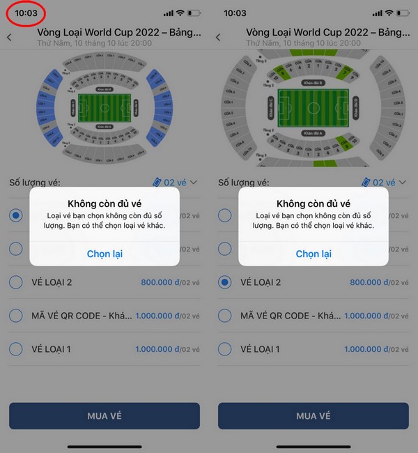
Task: Tap the ticket icon beside 02 vé on left
Action: (x=157, y=183)
